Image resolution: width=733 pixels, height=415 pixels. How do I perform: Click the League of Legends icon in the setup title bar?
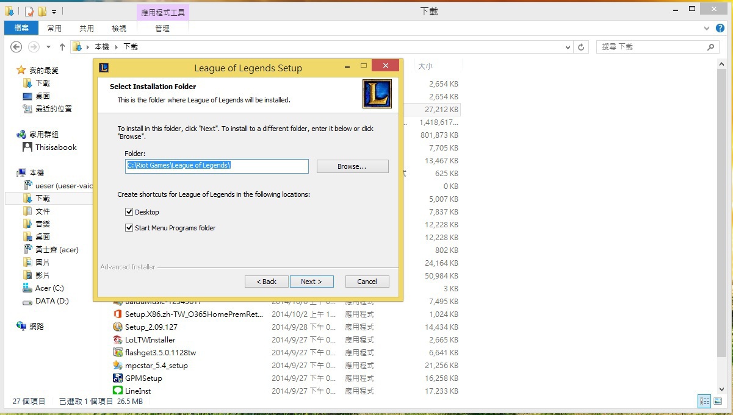coord(104,68)
